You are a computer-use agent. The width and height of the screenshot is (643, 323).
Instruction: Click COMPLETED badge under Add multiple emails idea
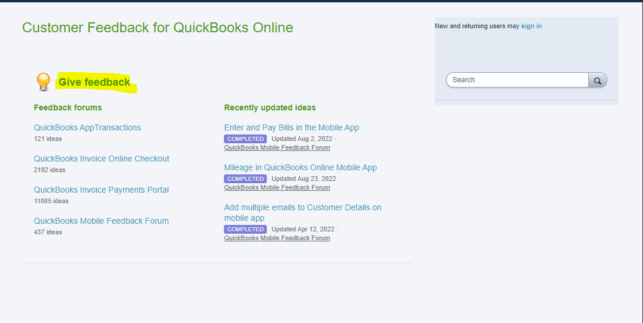point(245,229)
